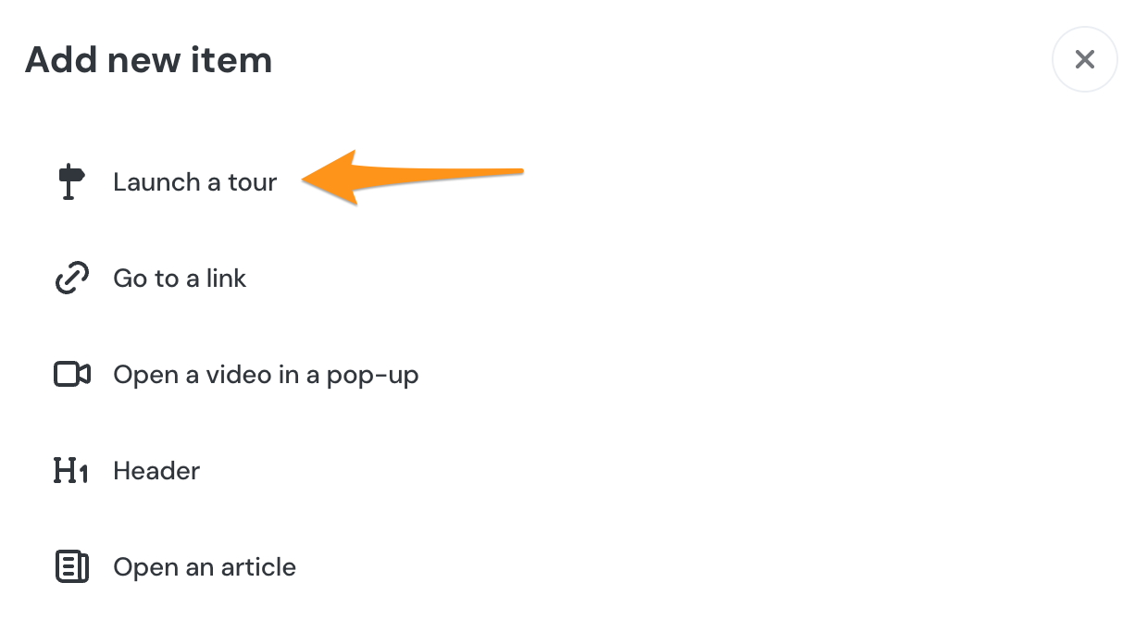Choose the "Header" item type
The image size is (1135, 620).
[x=156, y=471]
